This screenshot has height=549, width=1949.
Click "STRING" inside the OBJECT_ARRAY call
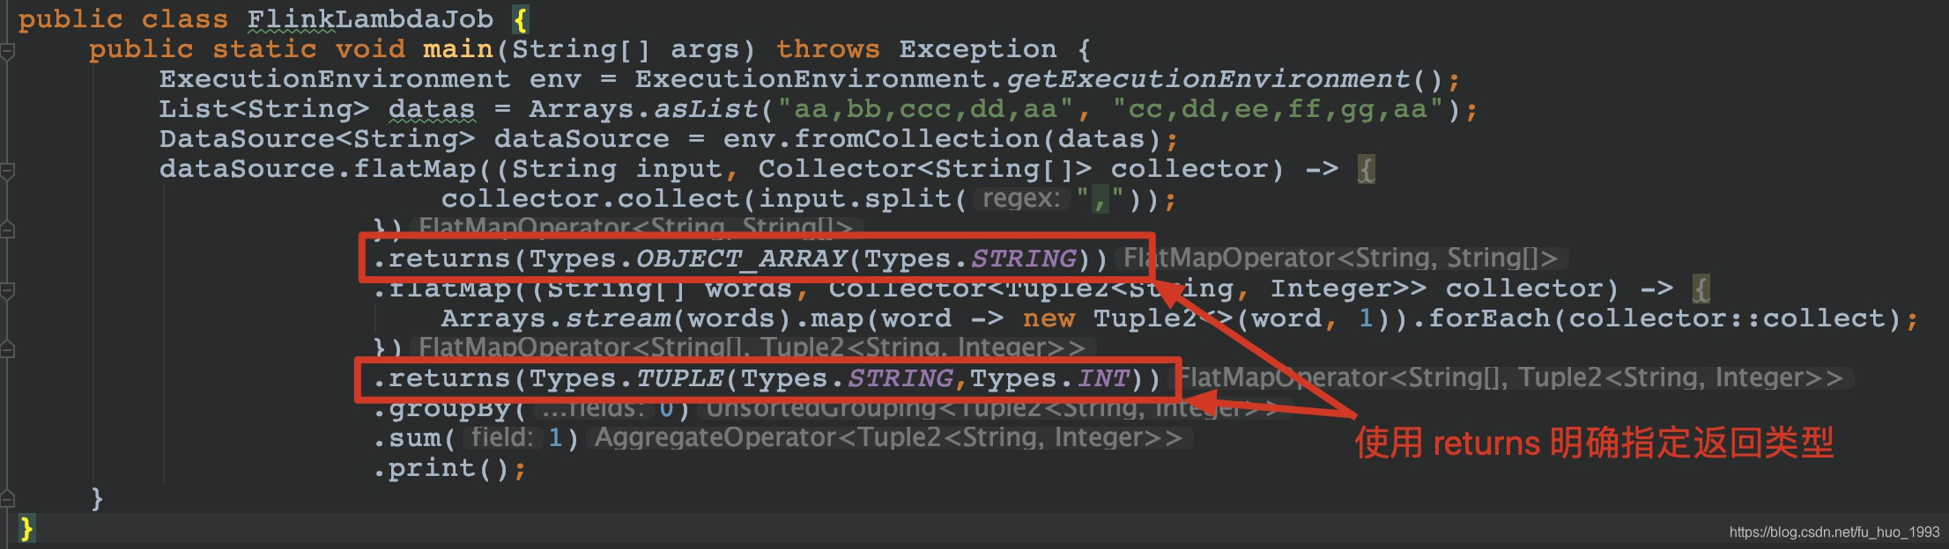pyautogui.click(x=1023, y=259)
